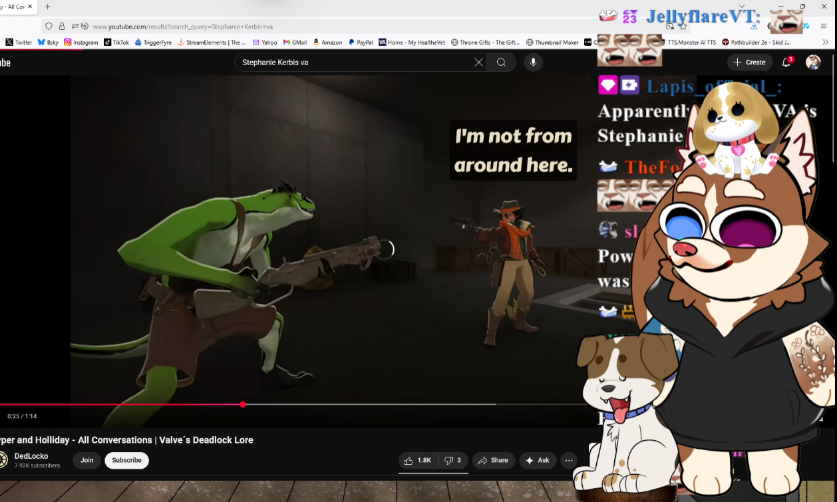
Task: Show more bookmarks with the double chevron
Action: point(825,43)
